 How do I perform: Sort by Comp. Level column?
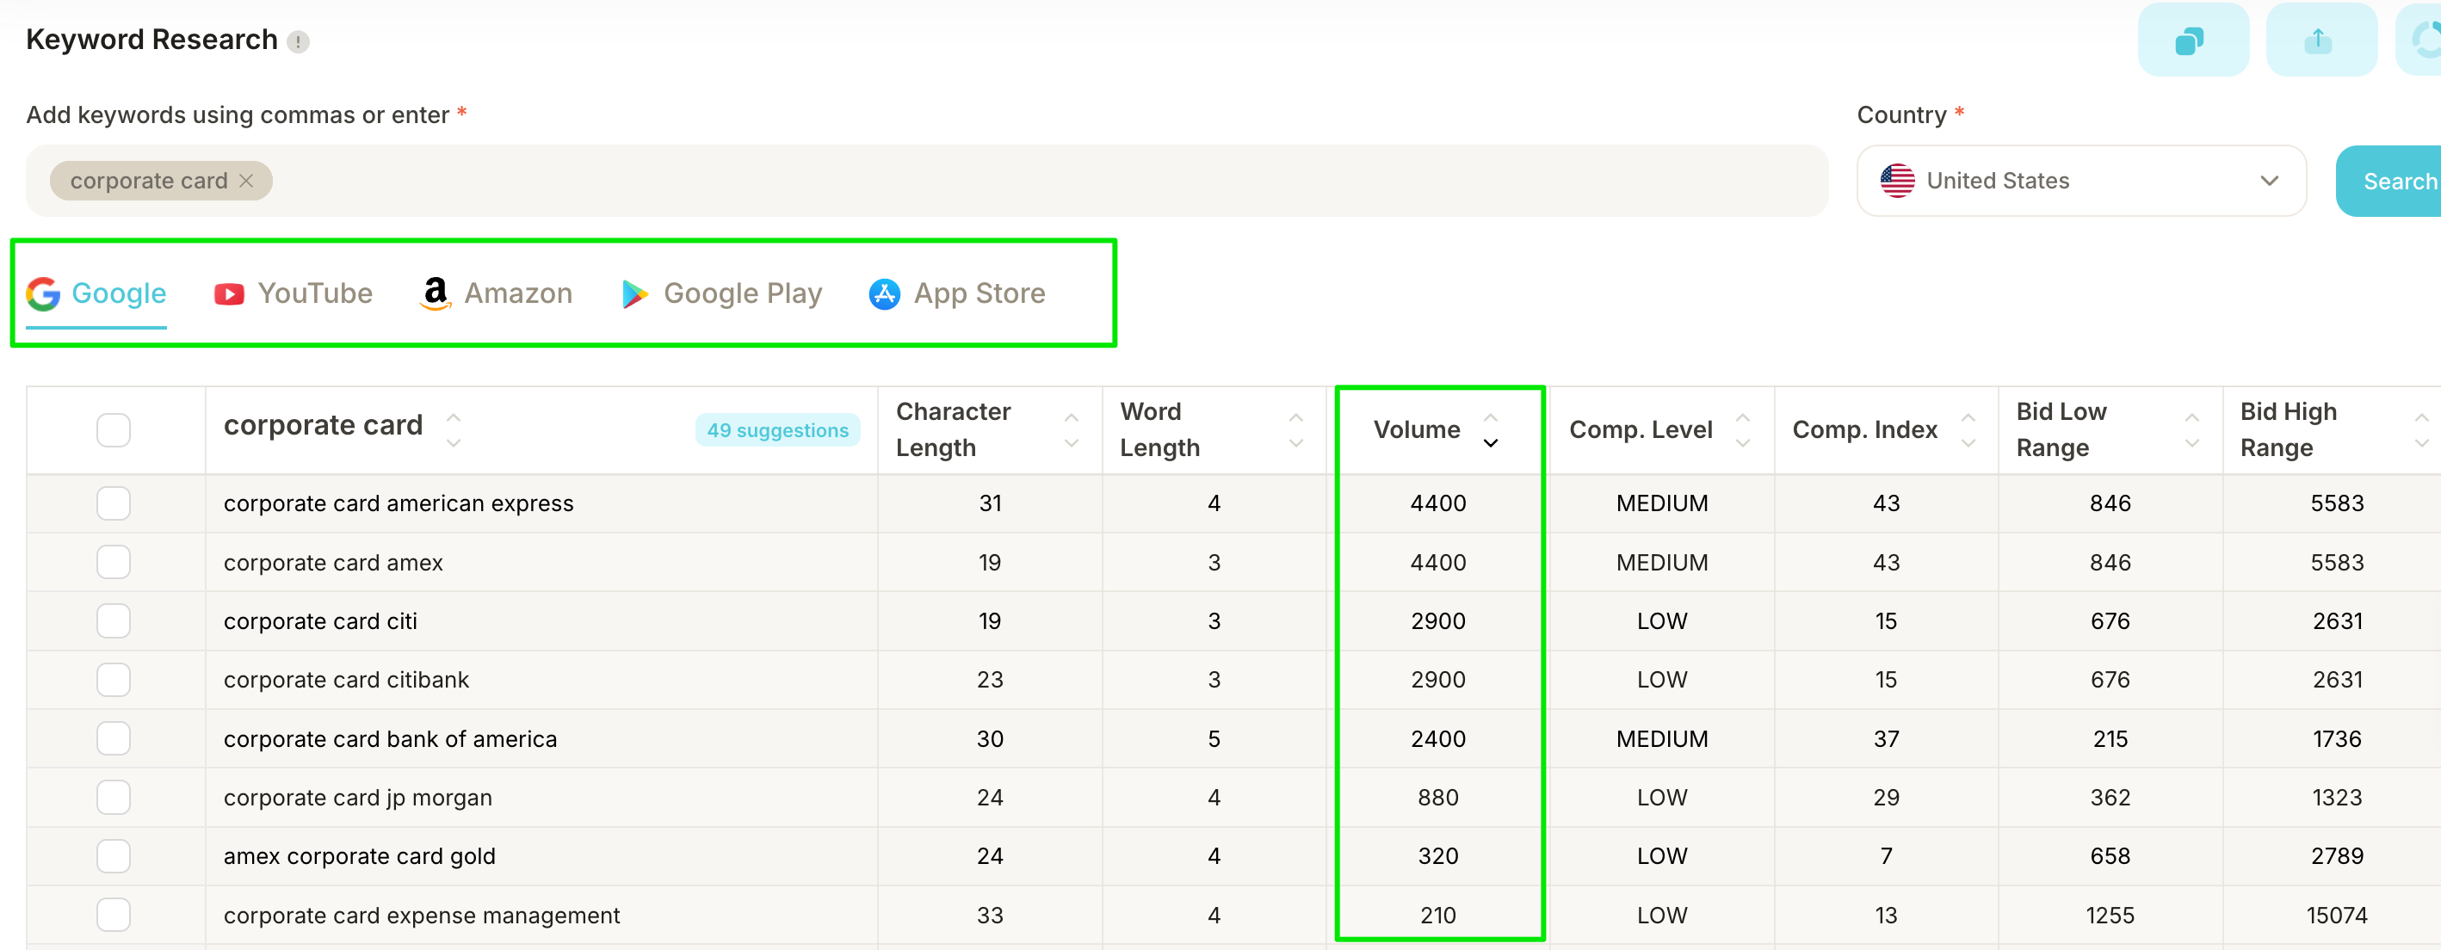click(x=1743, y=430)
